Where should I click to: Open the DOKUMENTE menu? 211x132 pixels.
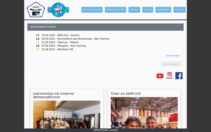[x=163, y=10]
